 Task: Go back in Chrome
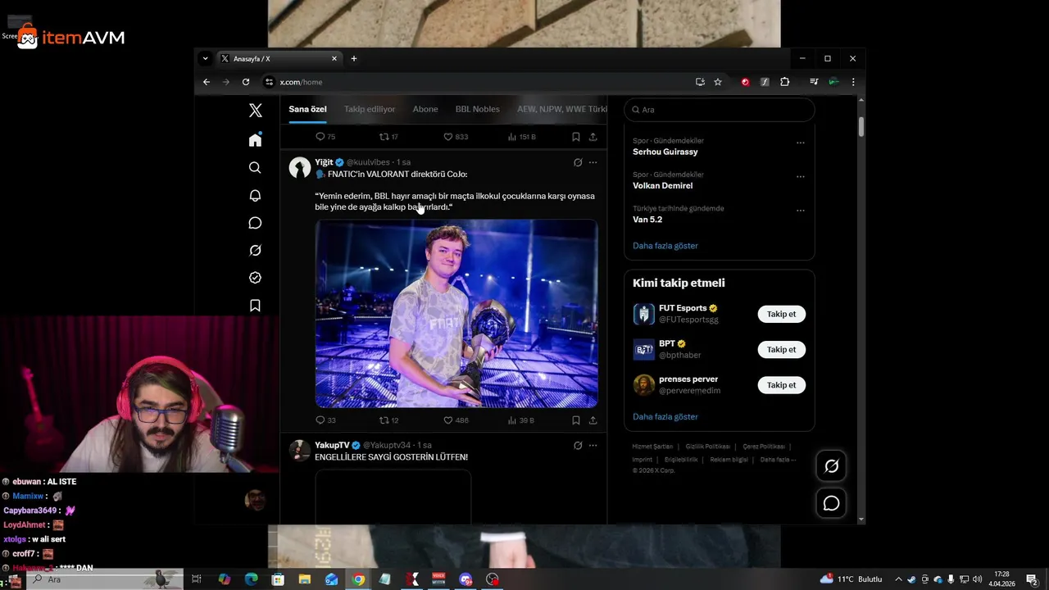coord(207,82)
